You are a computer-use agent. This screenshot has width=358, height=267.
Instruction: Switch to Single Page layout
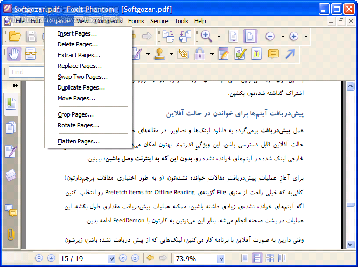245,258
